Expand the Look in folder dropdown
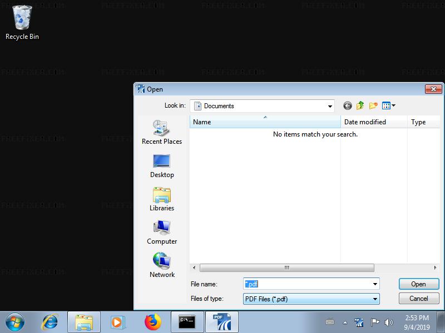 pyautogui.click(x=330, y=106)
